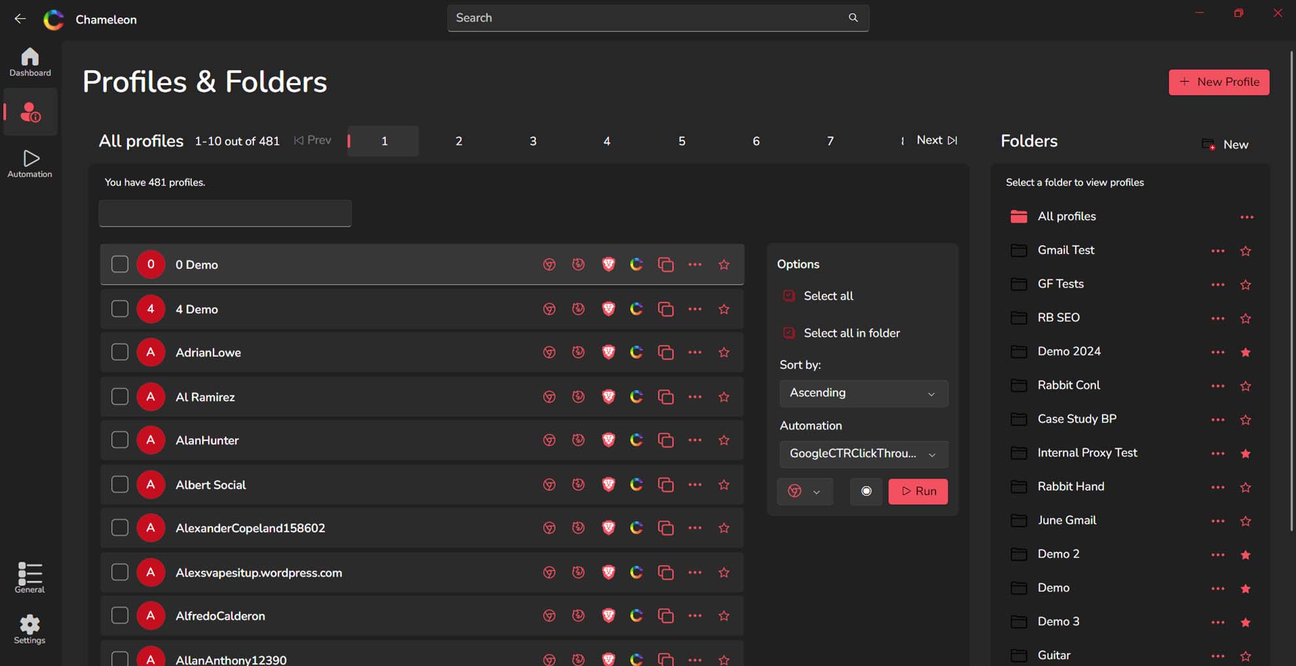The image size is (1296, 666).
Task: Launch AdrianLowe profile in Brave browser
Action: 608,352
